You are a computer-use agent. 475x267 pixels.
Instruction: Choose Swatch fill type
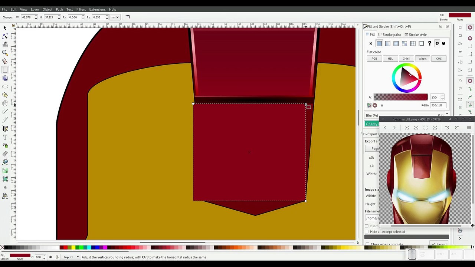pos(421,43)
